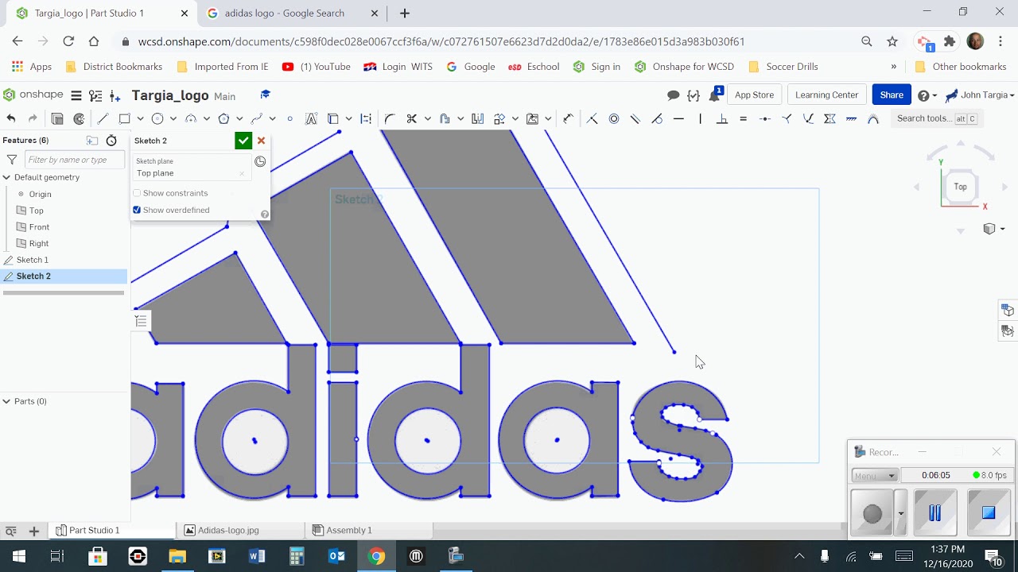
Task: Open the Learning Center
Action: click(x=826, y=95)
